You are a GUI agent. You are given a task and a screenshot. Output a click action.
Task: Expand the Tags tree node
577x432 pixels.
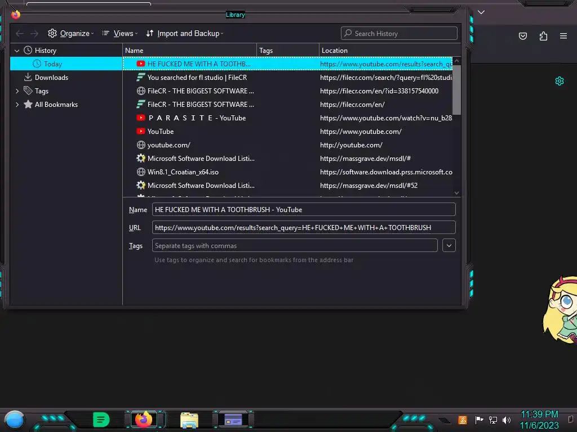coord(17,91)
